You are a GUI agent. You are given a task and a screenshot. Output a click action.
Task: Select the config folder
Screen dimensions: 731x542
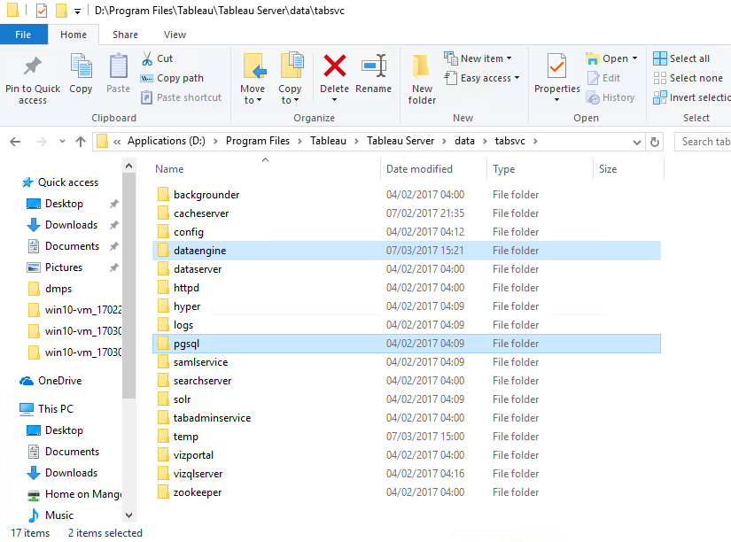coord(407,232)
